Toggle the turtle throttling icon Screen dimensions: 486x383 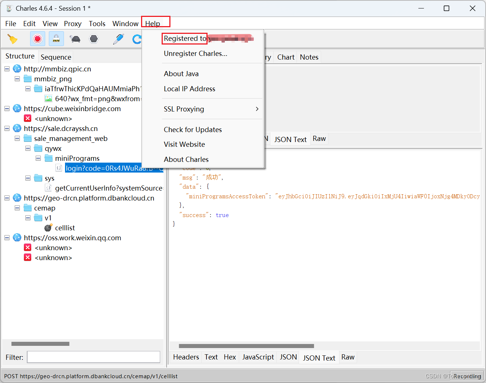point(75,39)
